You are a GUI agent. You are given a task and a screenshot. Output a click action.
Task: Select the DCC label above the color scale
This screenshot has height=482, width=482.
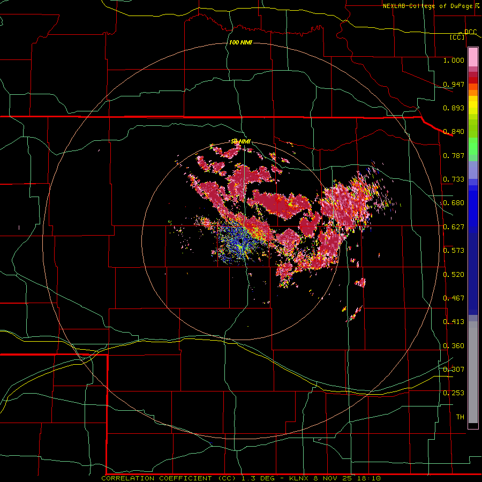[470, 32]
